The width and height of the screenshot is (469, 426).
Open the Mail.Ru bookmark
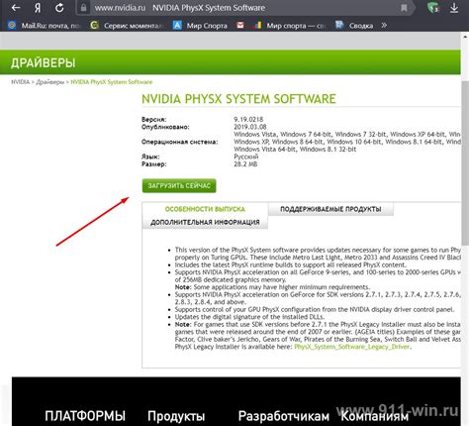[44, 26]
